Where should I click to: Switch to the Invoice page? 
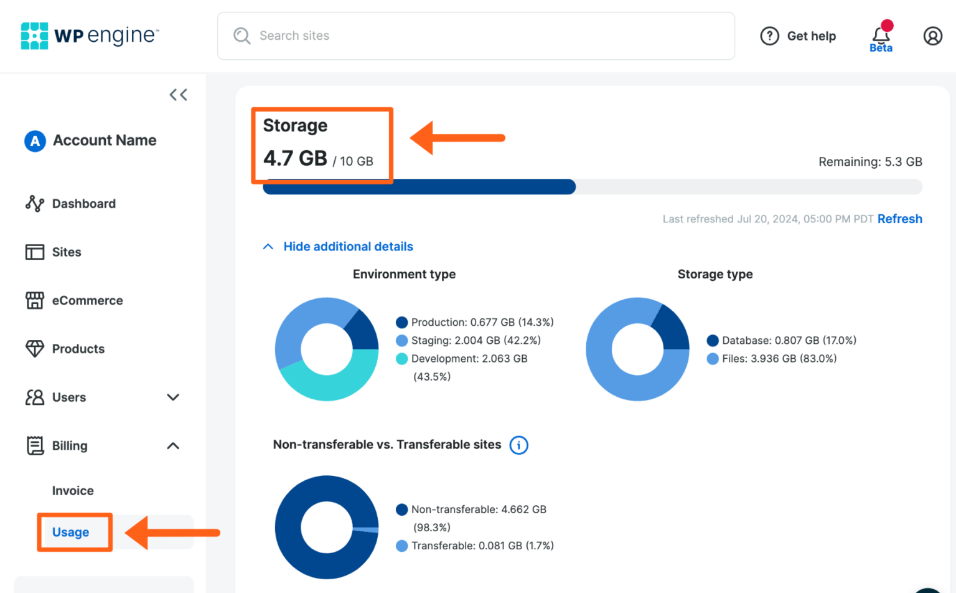click(x=73, y=490)
